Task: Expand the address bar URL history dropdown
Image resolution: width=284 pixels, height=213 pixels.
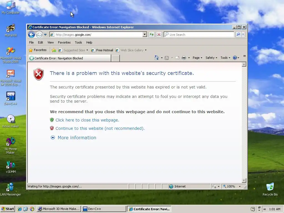Action: (144, 34)
